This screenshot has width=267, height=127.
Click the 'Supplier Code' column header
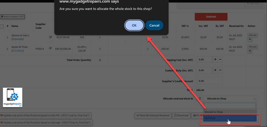[41, 26]
